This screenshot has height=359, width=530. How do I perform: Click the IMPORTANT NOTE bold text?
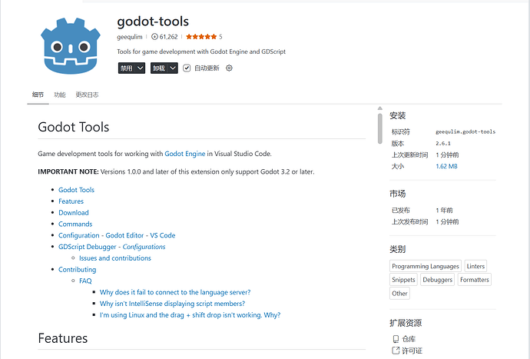click(68, 172)
